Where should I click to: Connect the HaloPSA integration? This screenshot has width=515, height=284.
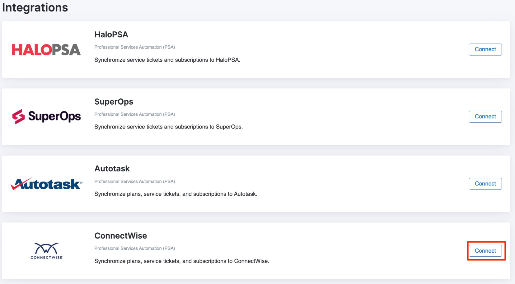[x=485, y=50]
